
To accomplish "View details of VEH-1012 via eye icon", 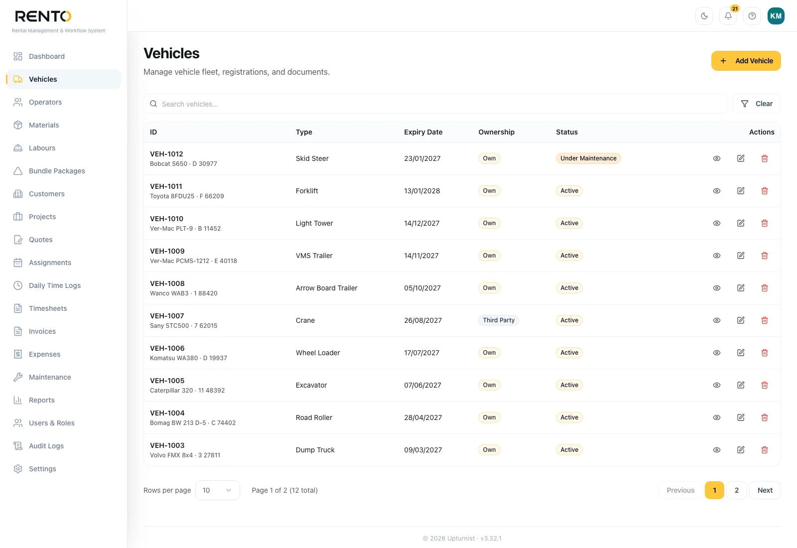I will tap(717, 158).
